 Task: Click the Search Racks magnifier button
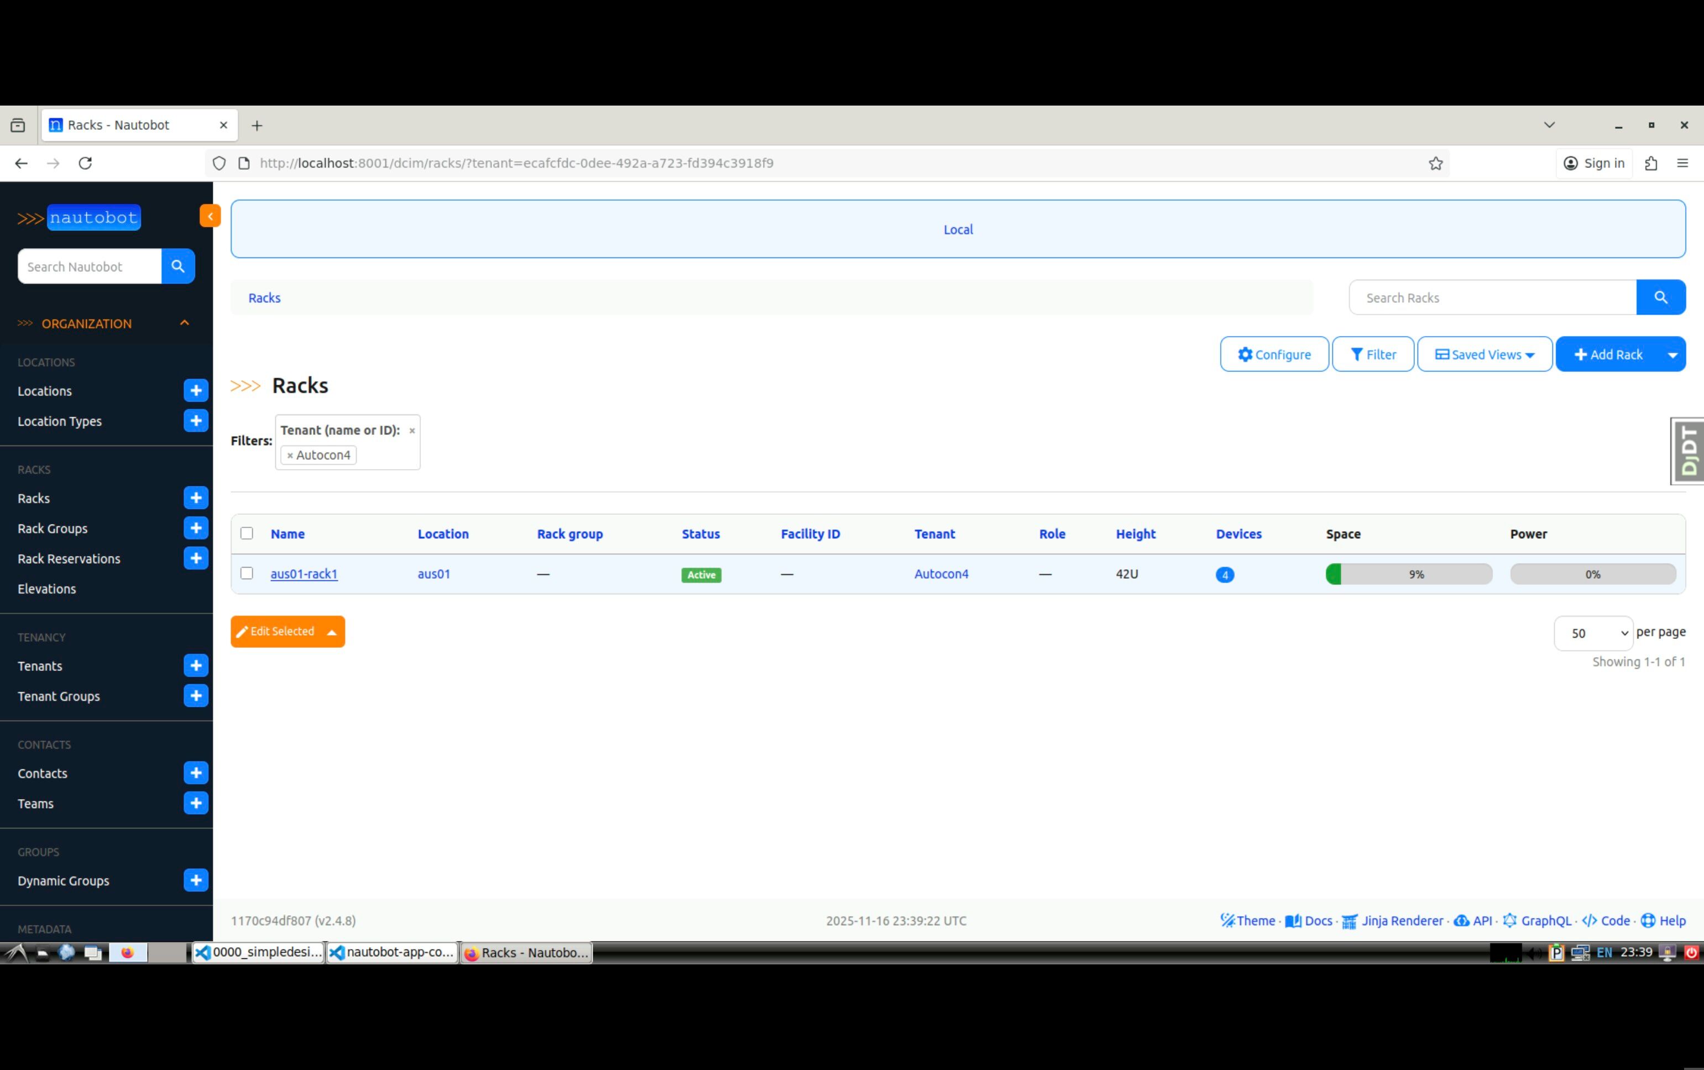pos(1660,298)
